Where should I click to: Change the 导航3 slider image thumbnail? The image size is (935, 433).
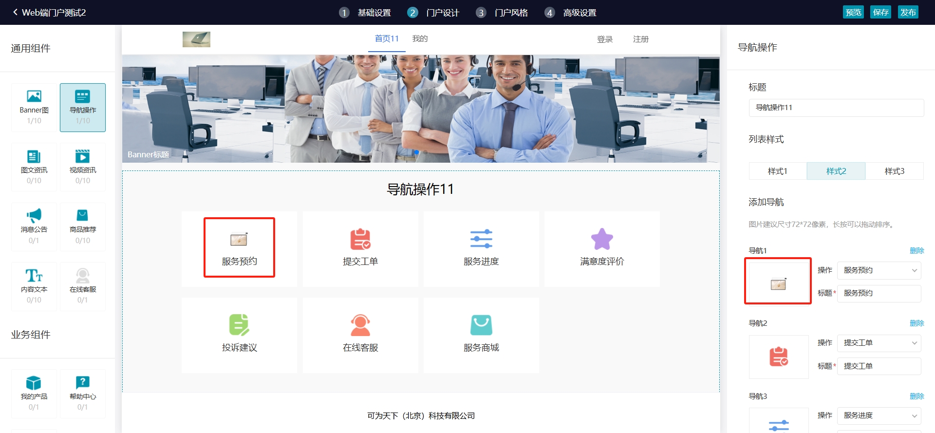(x=778, y=421)
